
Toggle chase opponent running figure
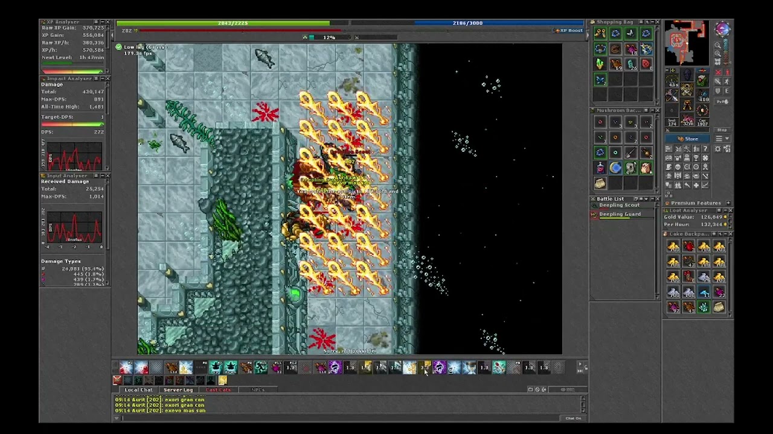(727, 81)
